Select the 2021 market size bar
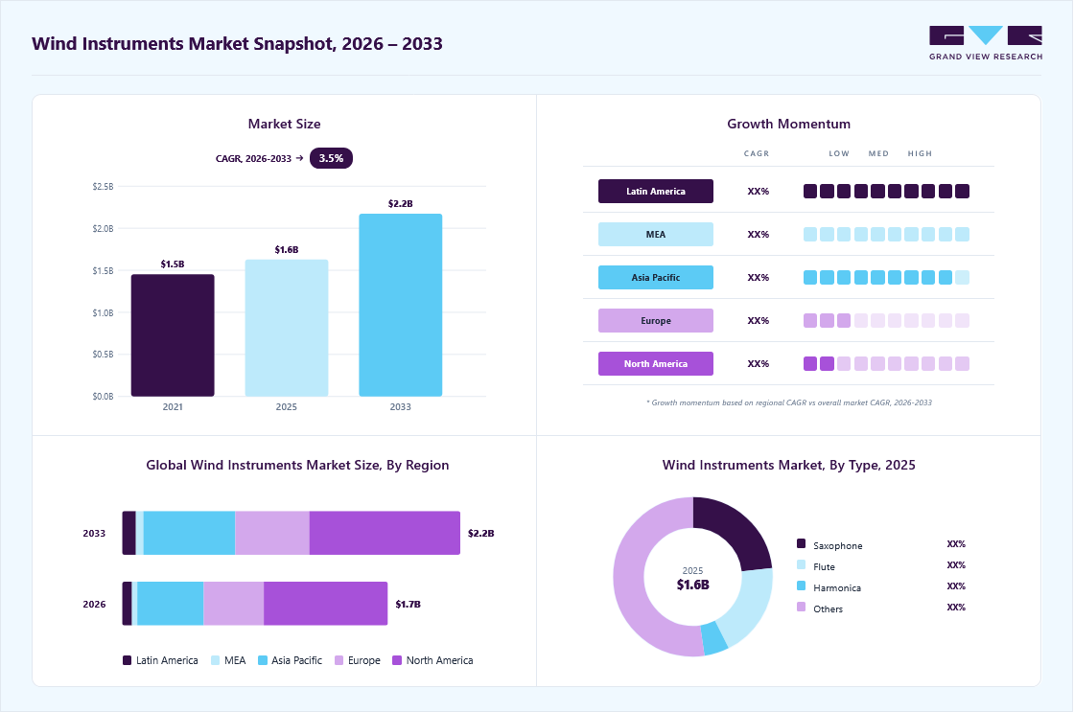Image resolution: width=1074 pixels, height=712 pixels. click(173, 335)
